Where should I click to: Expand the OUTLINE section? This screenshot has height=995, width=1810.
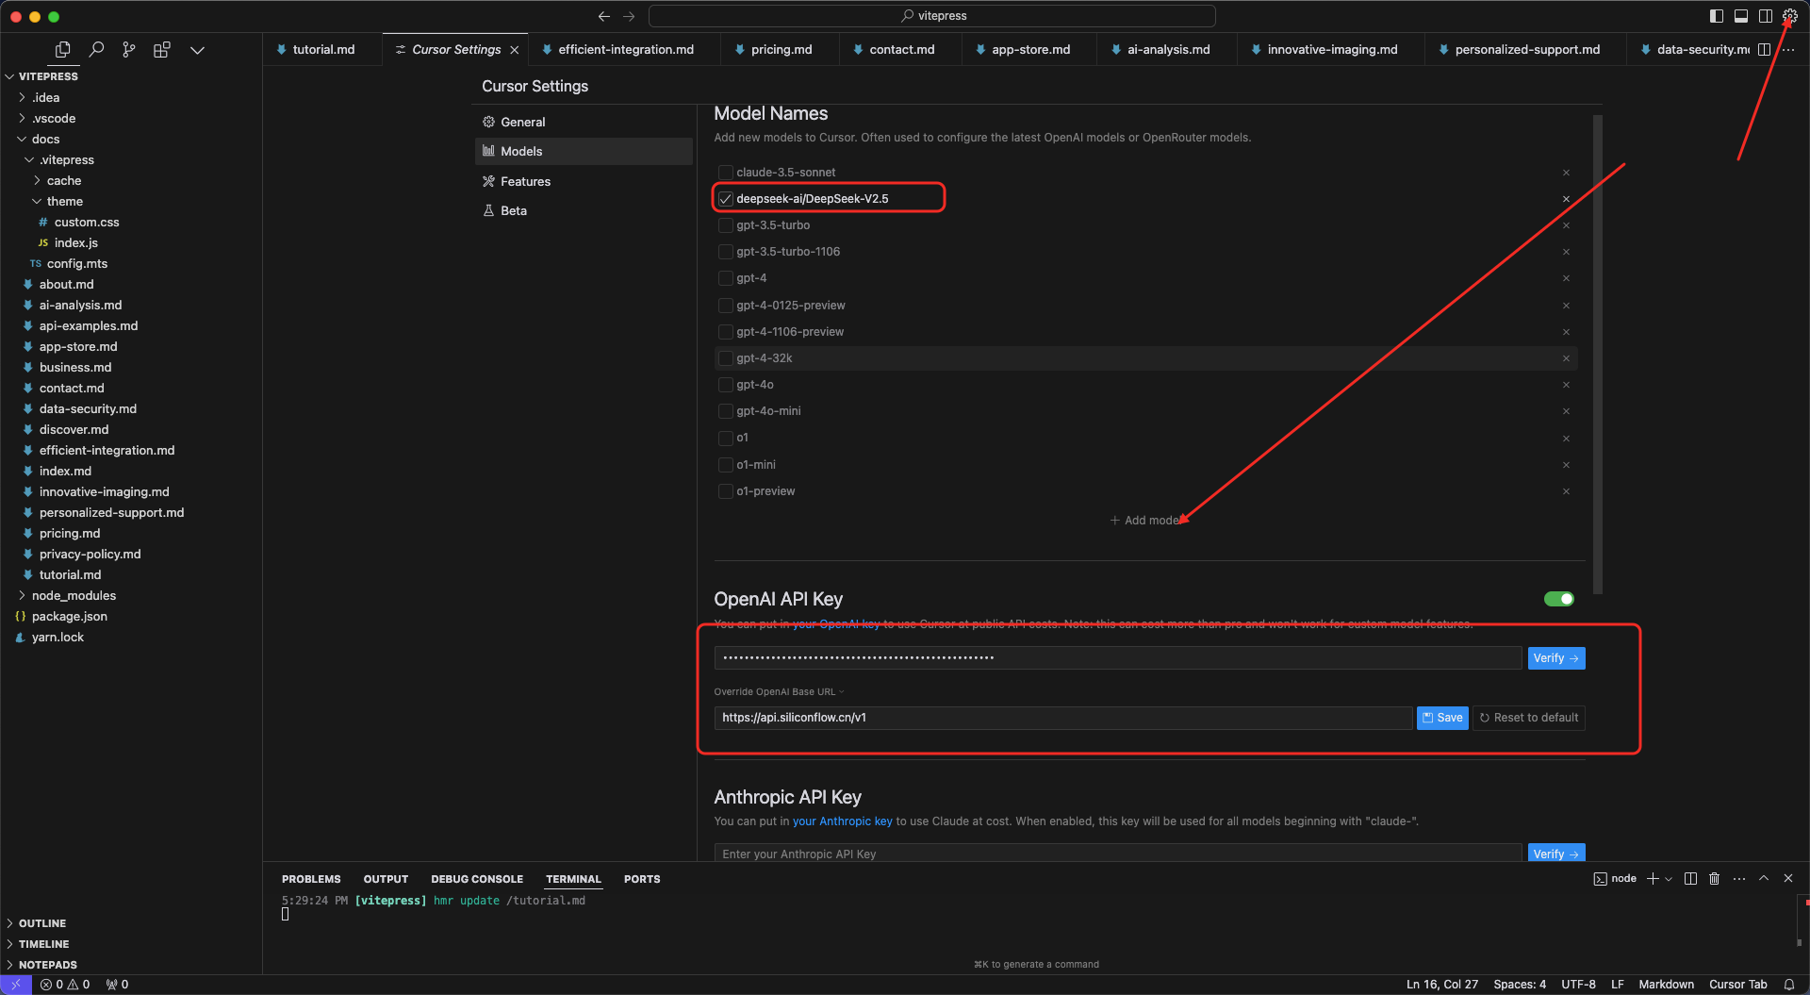[x=42, y=923]
